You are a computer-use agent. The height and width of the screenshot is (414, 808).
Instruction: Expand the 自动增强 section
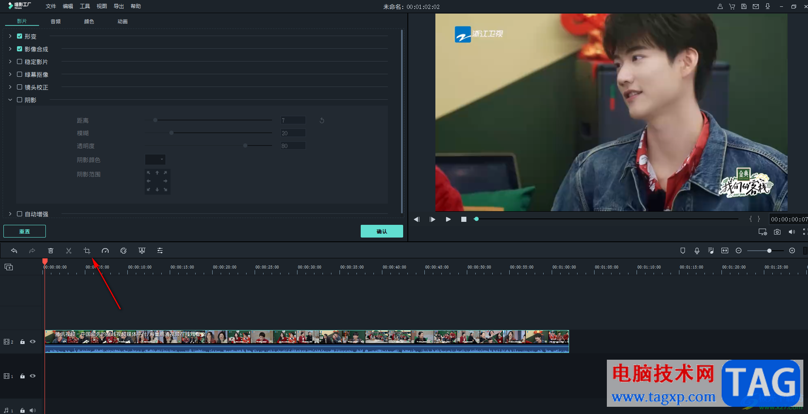coord(10,214)
